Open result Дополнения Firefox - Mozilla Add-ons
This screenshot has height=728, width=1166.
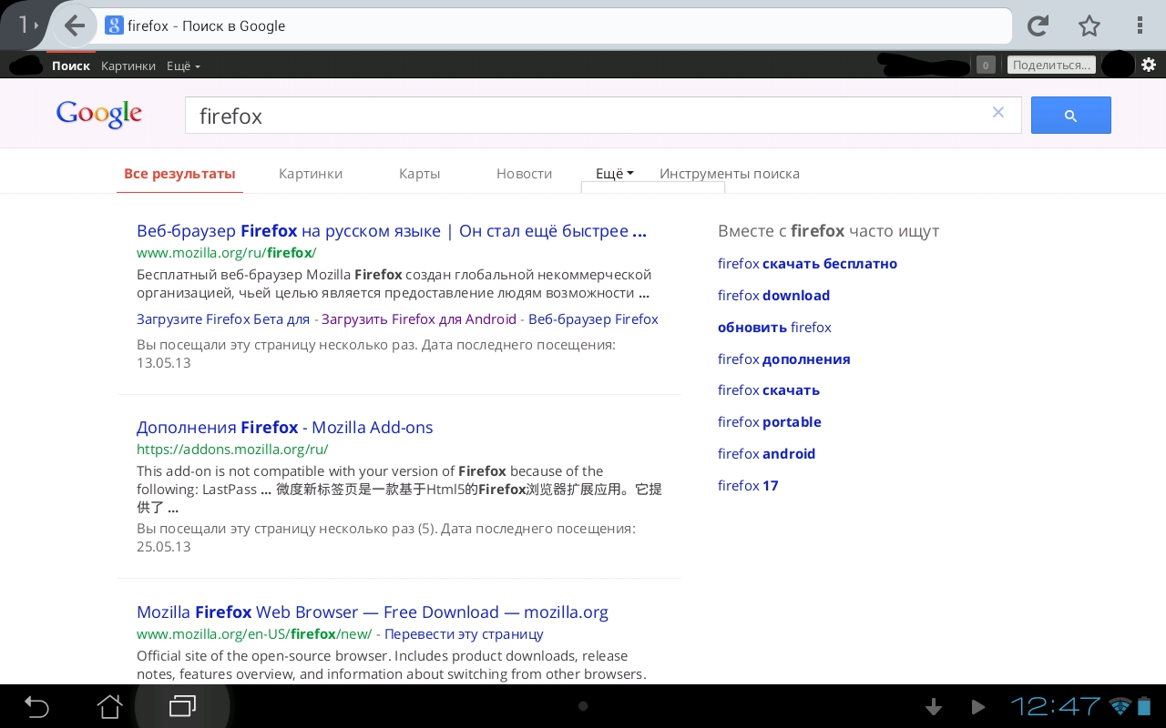point(285,428)
